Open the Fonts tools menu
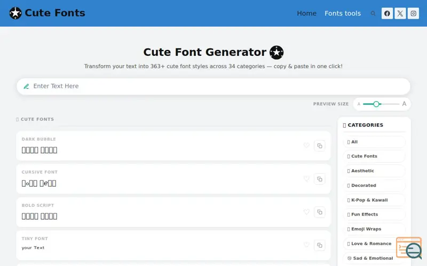Image resolution: width=427 pixels, height=266 pixels. (x=343, y=13)
